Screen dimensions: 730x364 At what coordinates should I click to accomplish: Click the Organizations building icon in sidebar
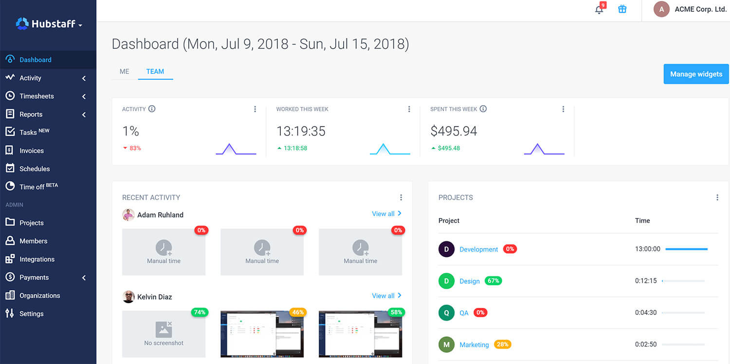10,295
